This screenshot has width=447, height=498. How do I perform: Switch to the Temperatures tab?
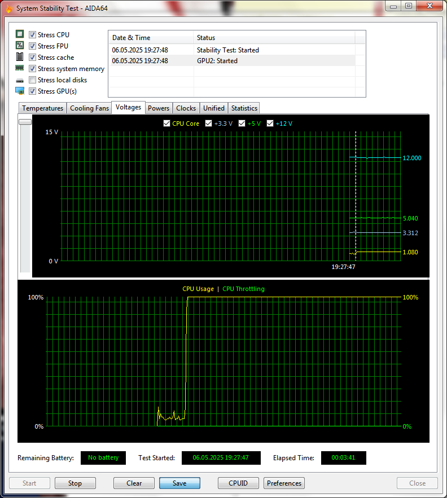tap(42, 108)
